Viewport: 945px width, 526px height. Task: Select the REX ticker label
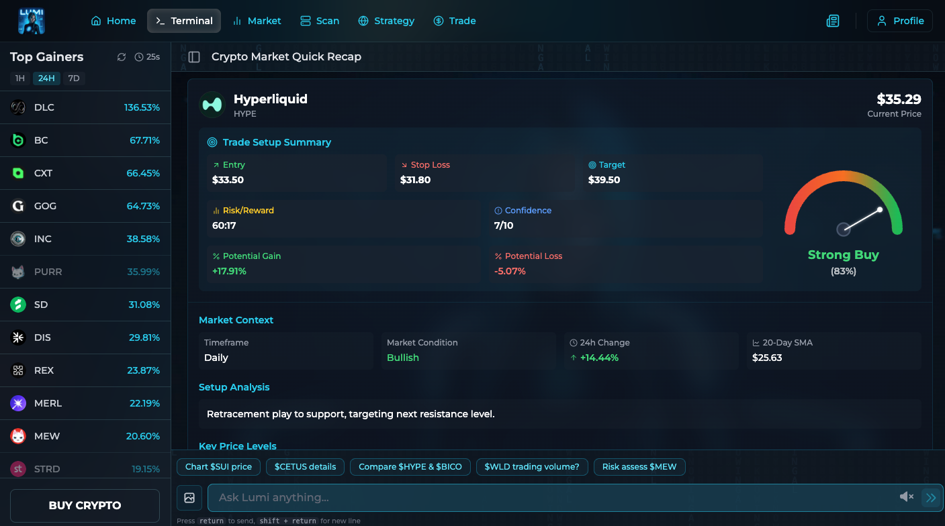click(x=44, y=370)
